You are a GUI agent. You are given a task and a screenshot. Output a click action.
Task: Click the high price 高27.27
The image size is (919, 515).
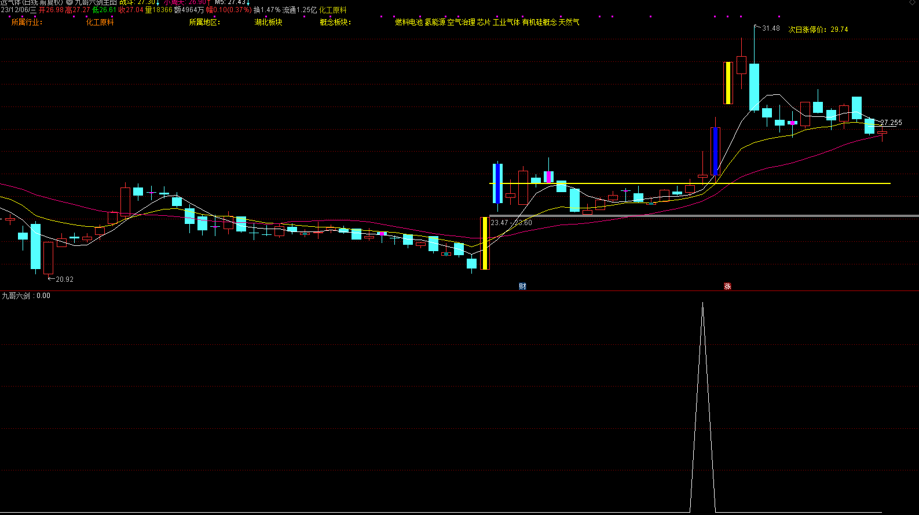pos(78,10)
